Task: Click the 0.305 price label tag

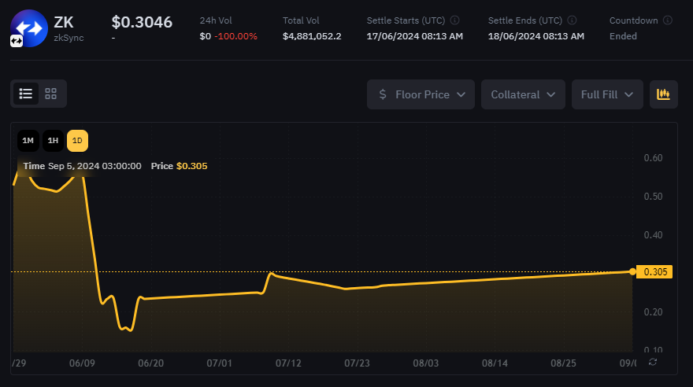Action: point(654,272)
